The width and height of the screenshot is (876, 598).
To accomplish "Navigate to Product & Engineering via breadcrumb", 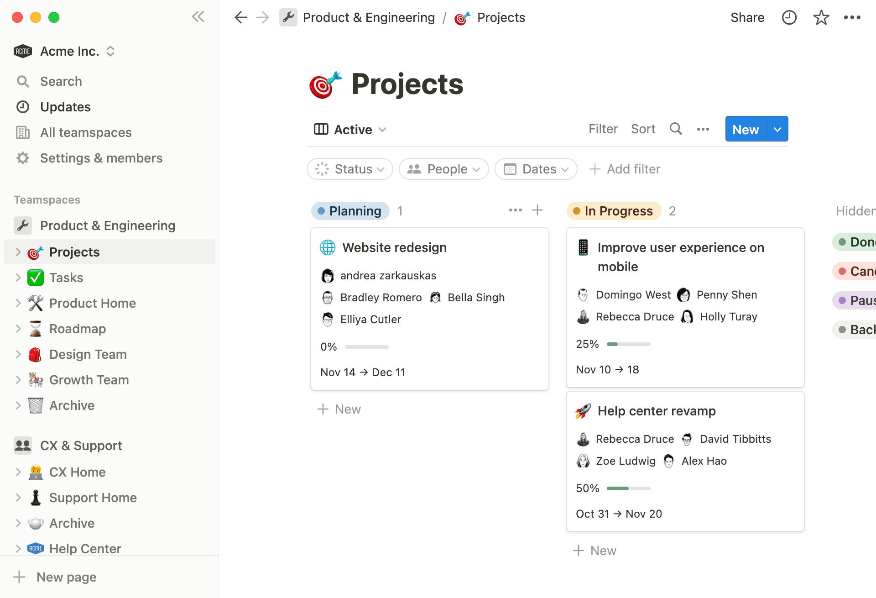I will click(369, 17).
